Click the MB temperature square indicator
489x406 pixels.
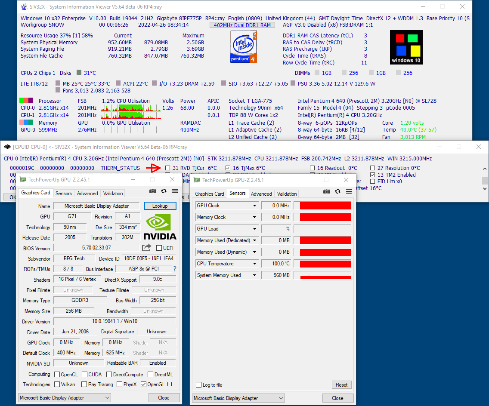point(58,83)
